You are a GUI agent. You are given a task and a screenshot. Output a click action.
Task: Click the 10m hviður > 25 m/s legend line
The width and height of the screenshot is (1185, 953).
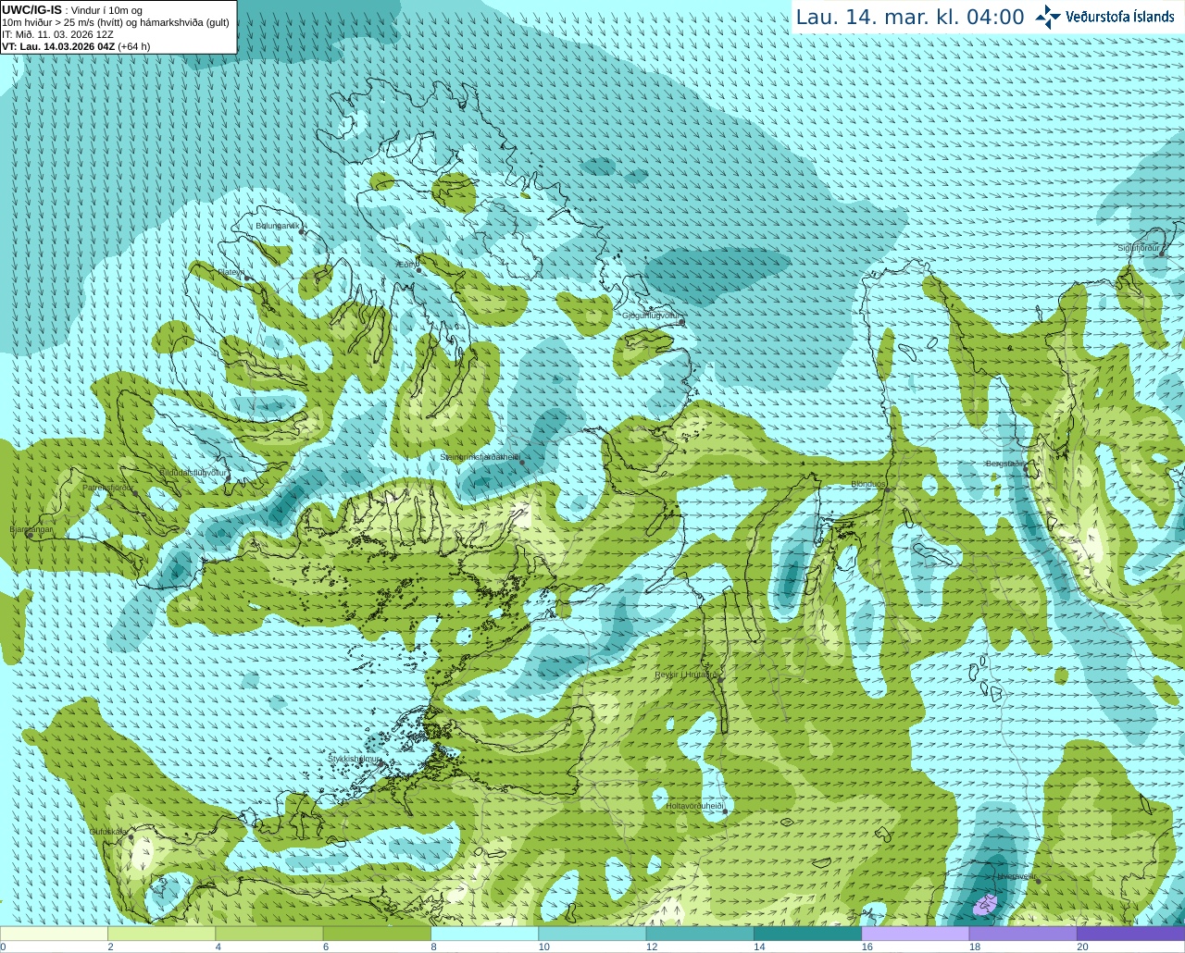click(x=116, y=22)
